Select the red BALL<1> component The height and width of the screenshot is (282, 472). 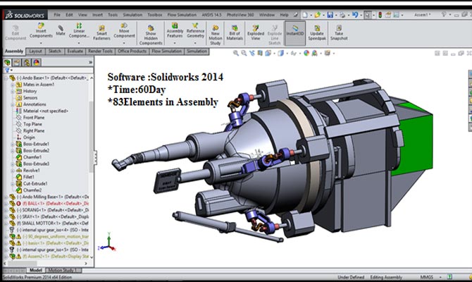(56, 203)
